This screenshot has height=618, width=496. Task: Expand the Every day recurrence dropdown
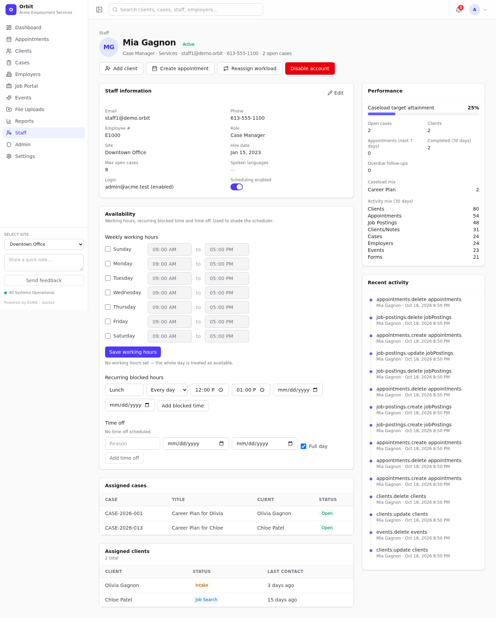coord(167,390)
